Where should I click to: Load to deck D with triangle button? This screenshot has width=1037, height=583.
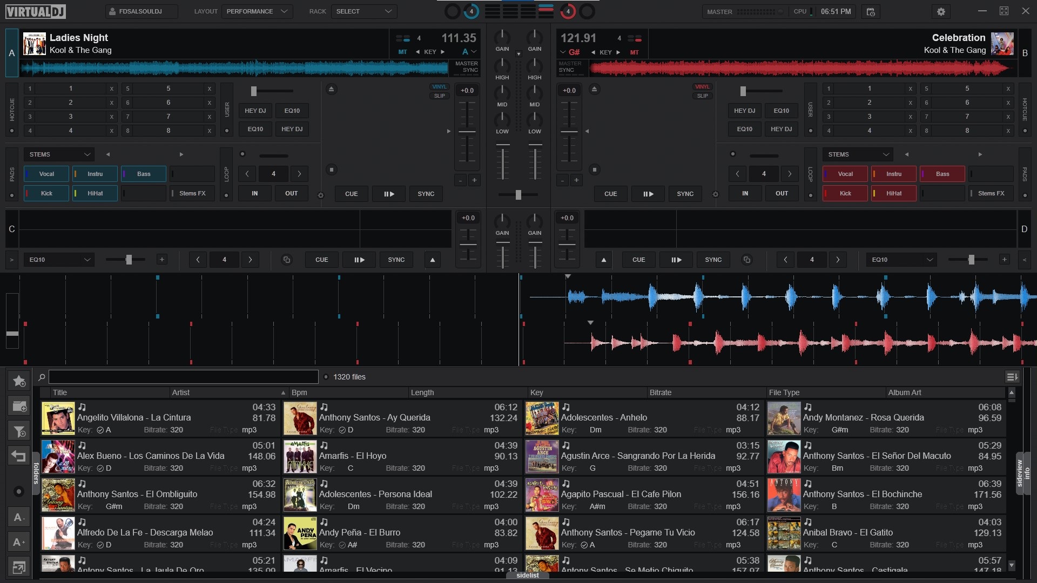(x=603, y=260)
